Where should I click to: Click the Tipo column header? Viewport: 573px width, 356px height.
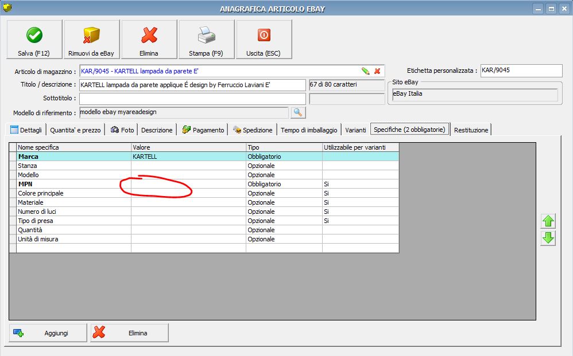[284, 147]
